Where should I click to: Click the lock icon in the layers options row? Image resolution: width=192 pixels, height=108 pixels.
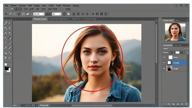tap(183, 52)
